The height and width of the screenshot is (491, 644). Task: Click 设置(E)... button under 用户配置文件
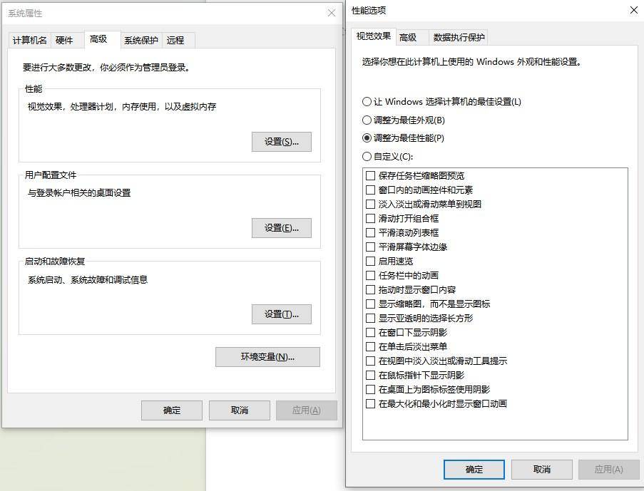281,228
